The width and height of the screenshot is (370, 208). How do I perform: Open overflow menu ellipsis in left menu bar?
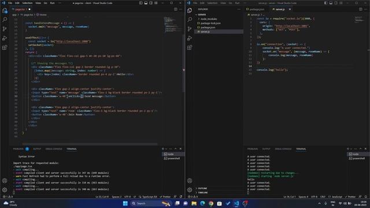click(x=60, y=3)
